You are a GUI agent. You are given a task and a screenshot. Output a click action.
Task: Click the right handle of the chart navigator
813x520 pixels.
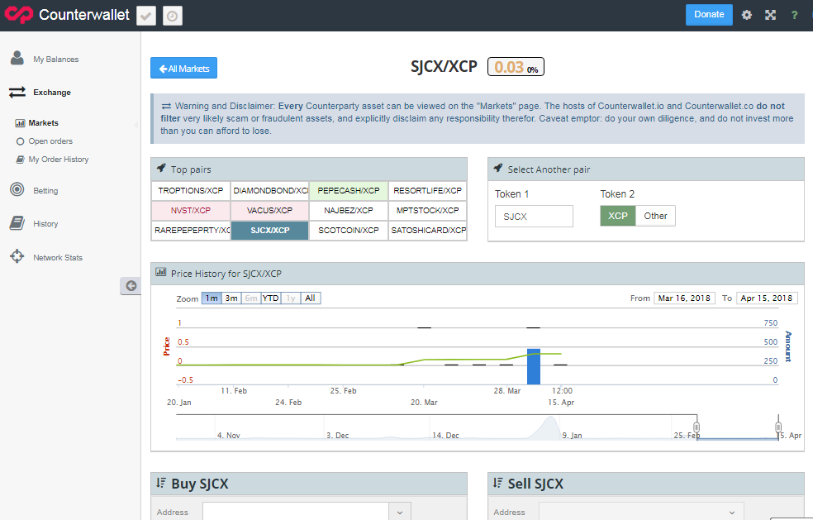point(778,427)
